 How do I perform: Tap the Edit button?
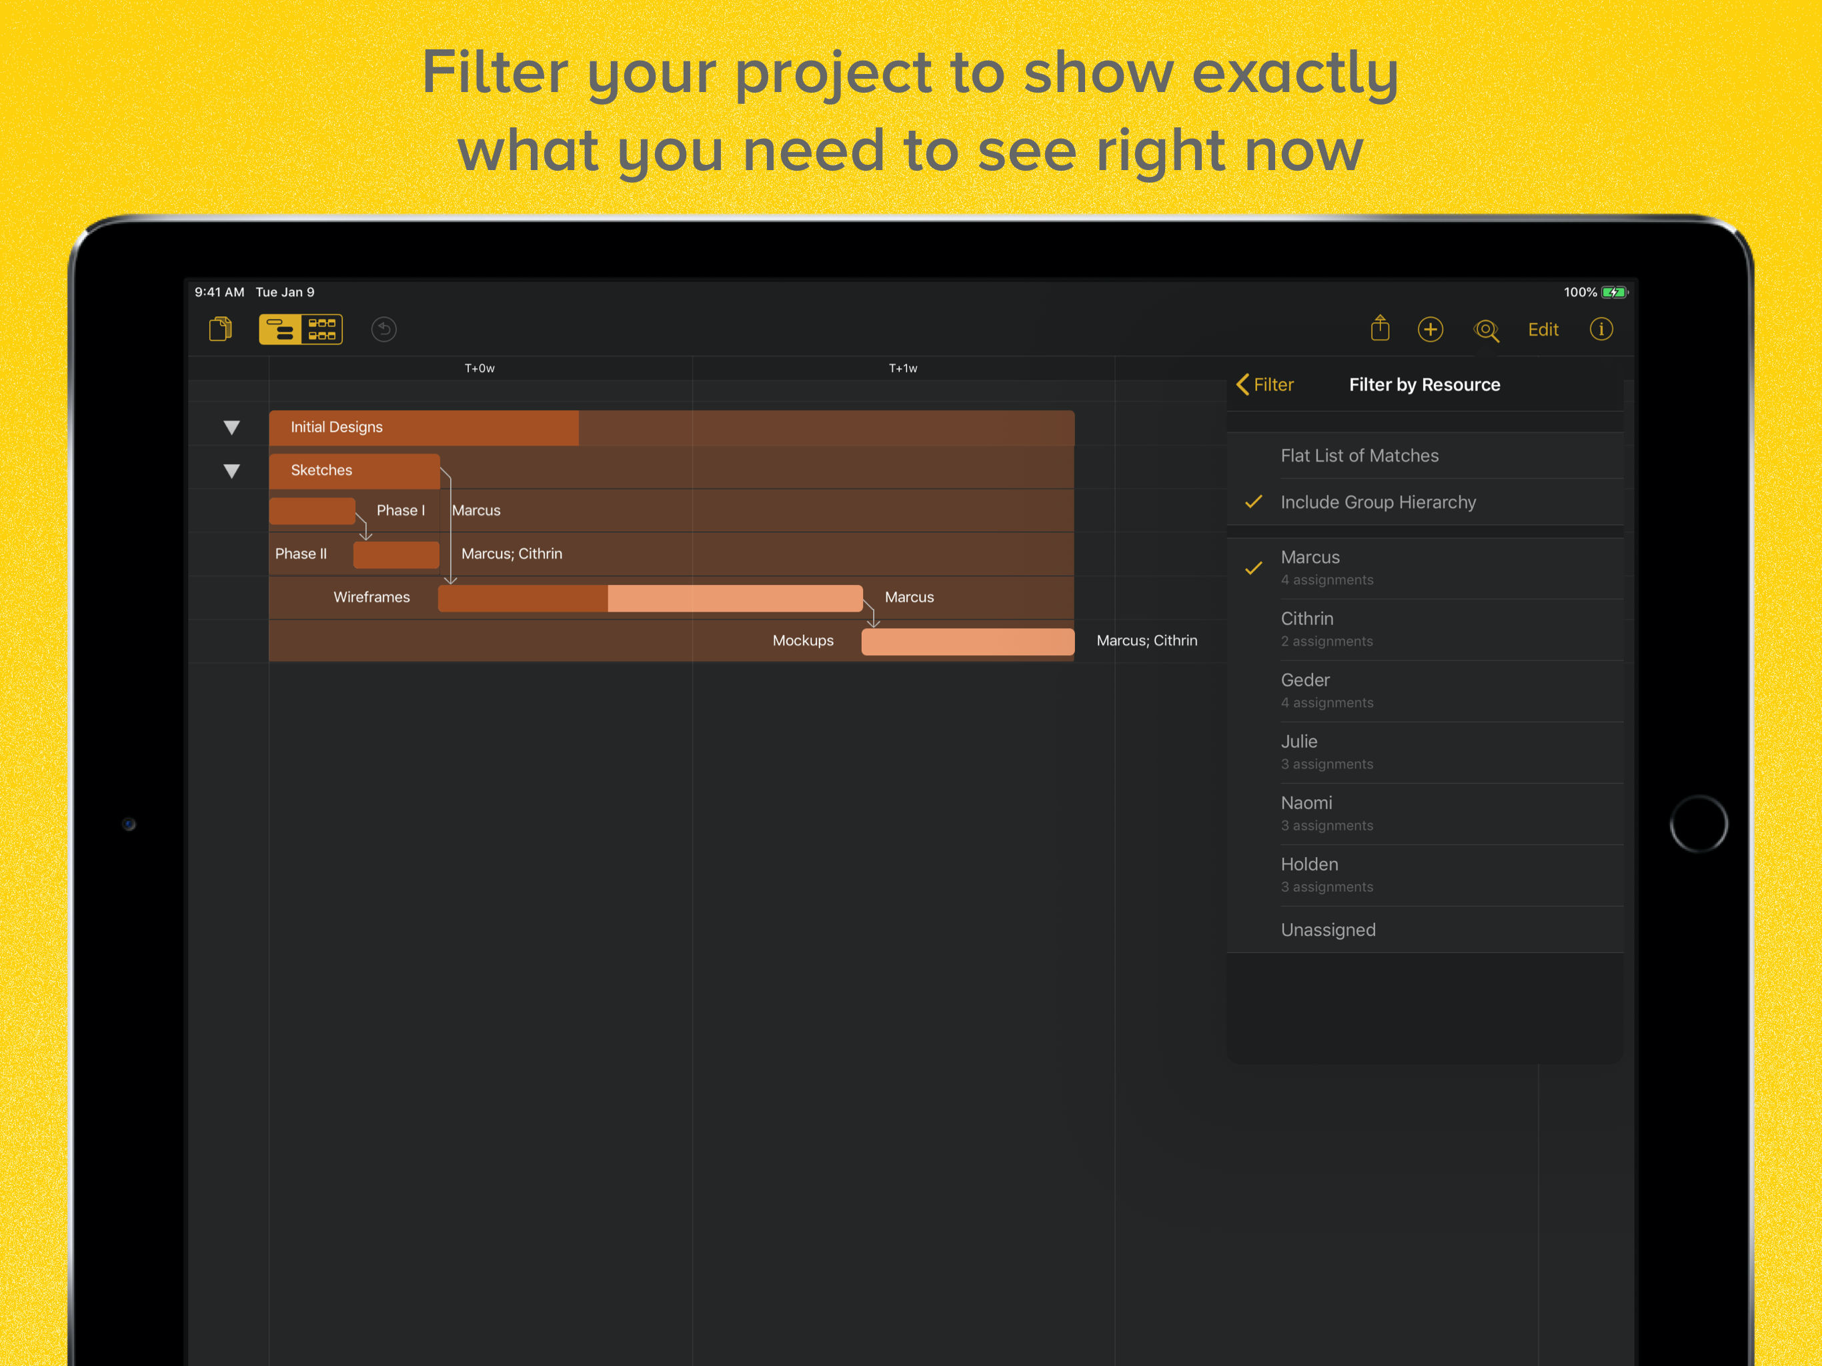click(1543, 329)
